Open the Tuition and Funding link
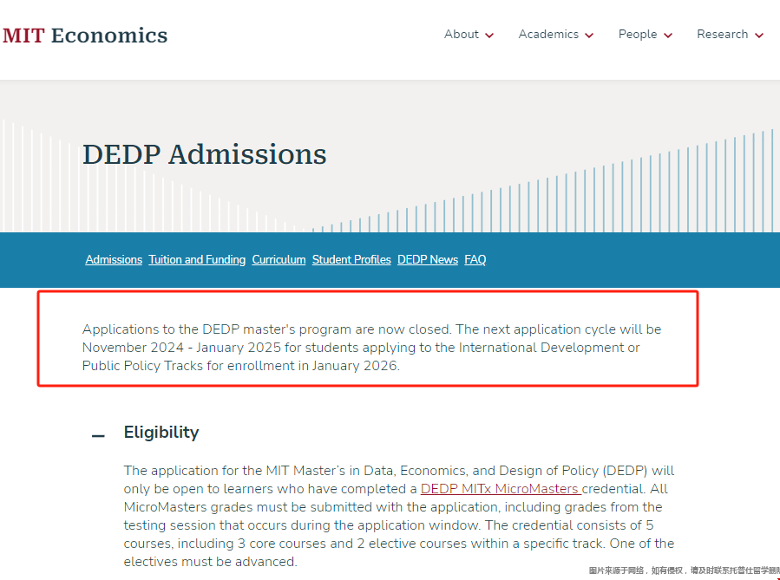Viewport: 780px width, 580px height. click(197, 259)
